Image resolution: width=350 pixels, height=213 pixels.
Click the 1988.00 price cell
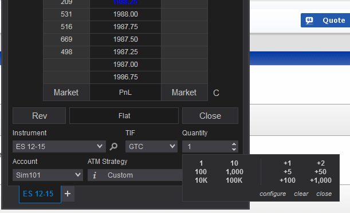[x=125, y=14]
